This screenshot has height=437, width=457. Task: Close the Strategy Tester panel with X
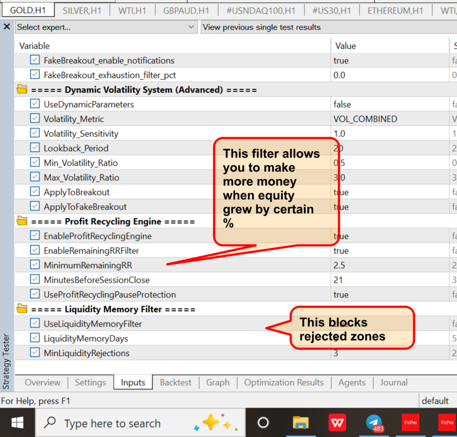[x=7, y=27]
